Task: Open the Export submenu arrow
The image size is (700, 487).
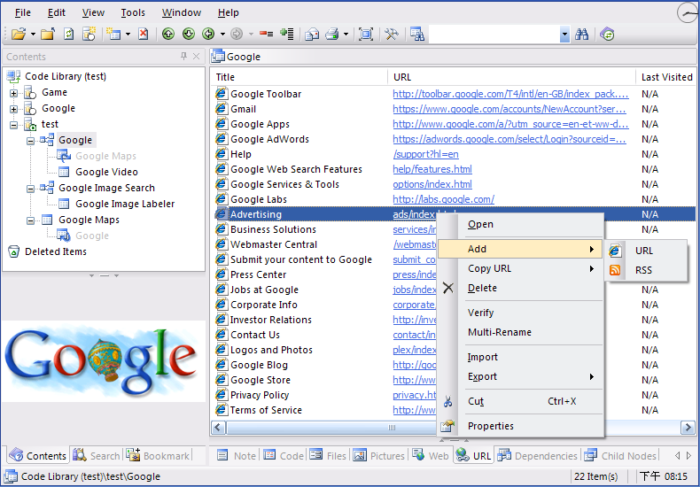Action: 592,377
